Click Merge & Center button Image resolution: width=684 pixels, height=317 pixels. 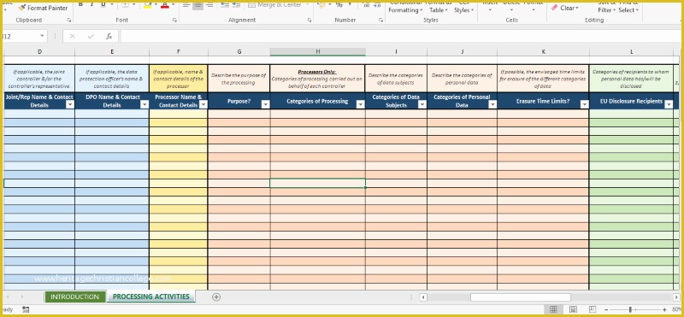pyautogui.click(x=274, y=5)
